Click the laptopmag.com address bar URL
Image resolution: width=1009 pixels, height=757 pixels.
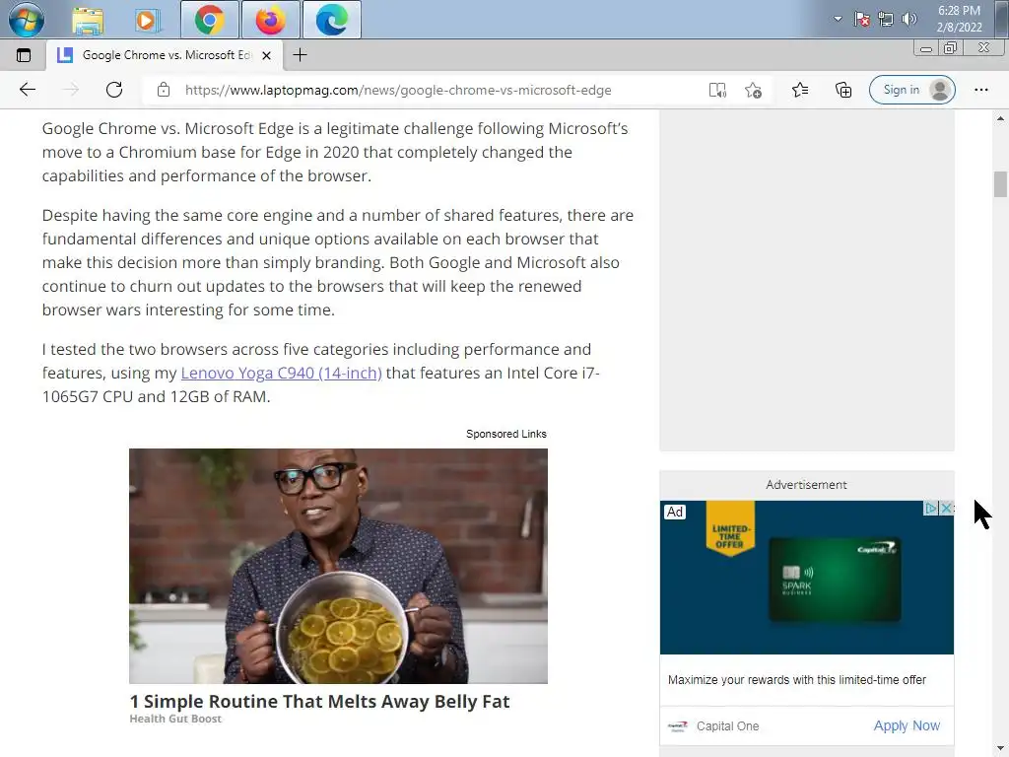(398, 90)
